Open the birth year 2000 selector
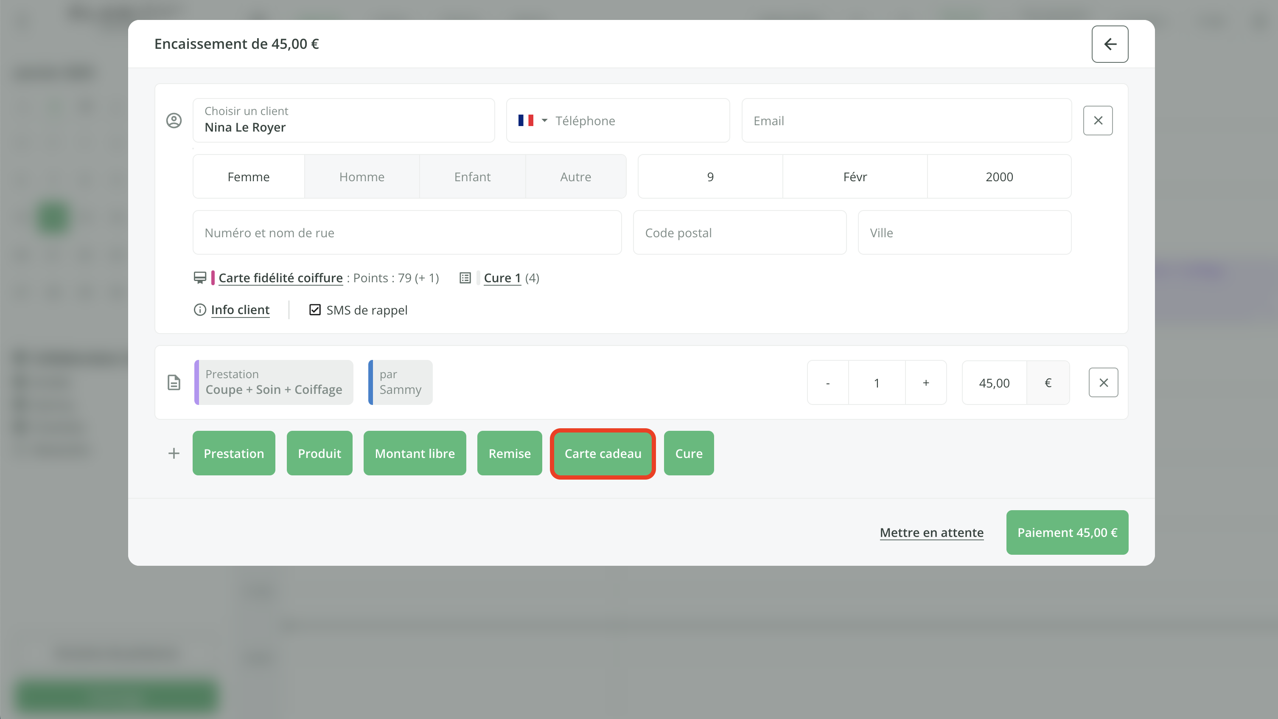 coord(999,177)
